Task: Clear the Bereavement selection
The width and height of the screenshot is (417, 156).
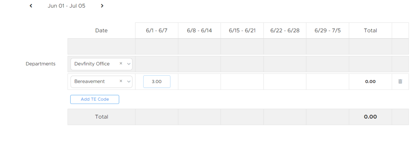Action: (121, 81)
